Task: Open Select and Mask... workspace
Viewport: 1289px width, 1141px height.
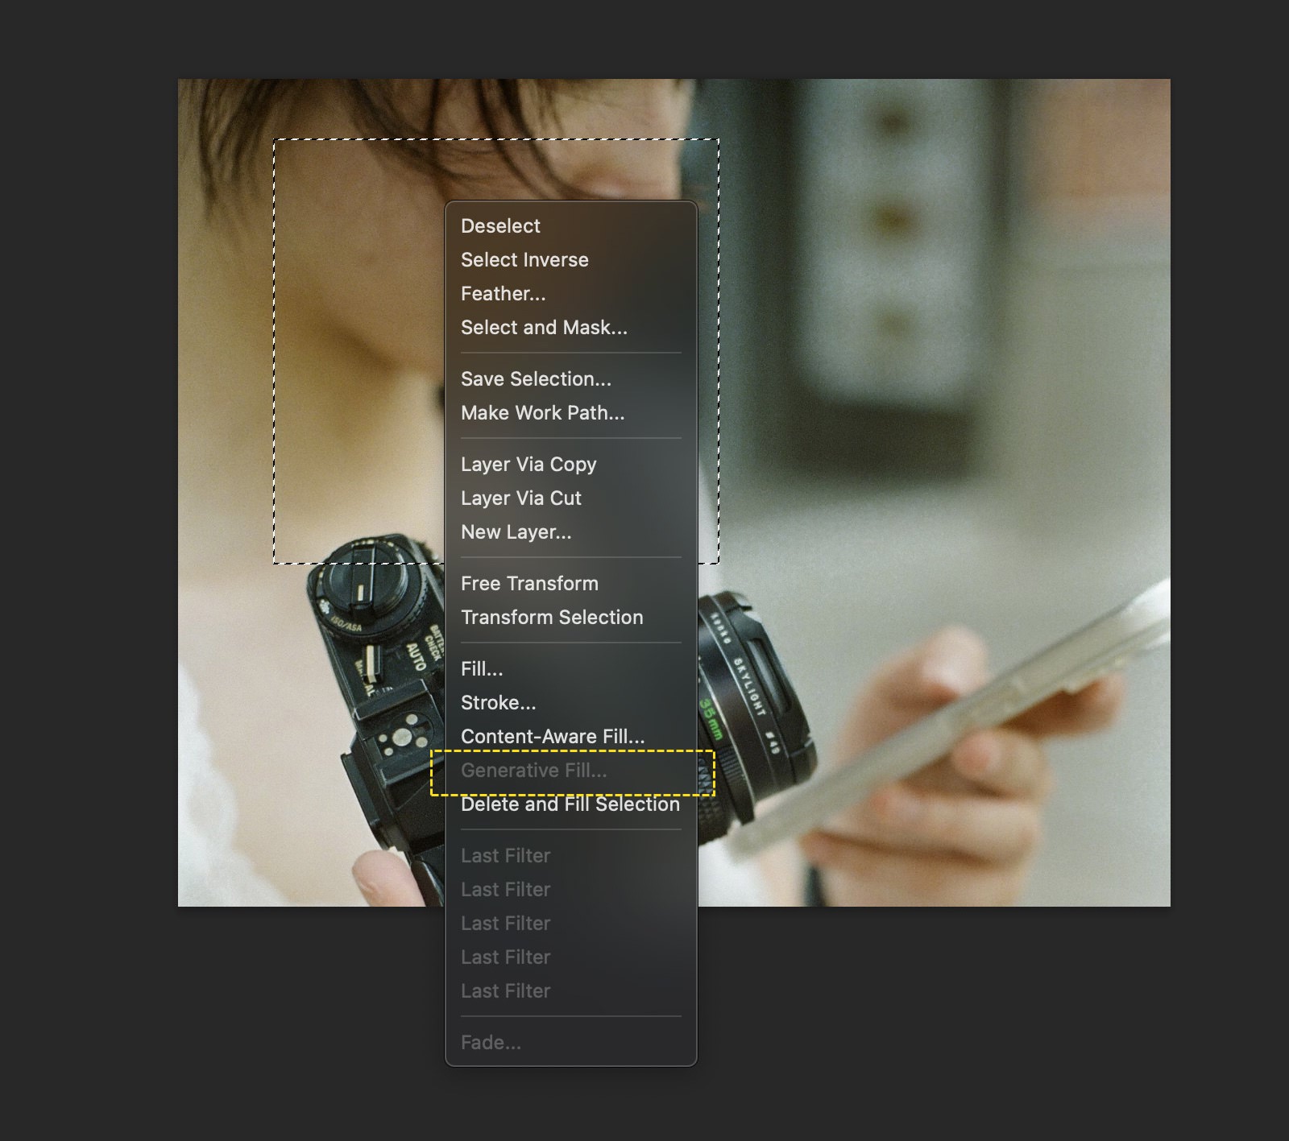Action: point(544,328)
